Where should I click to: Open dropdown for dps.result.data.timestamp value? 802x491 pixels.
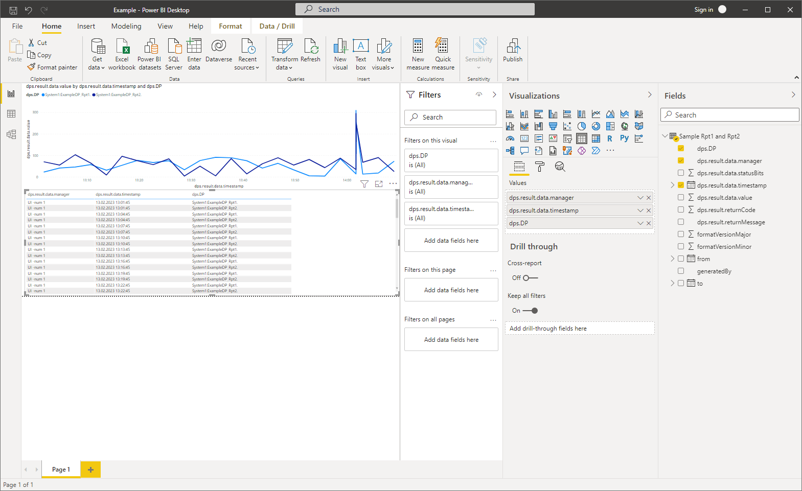(640, 211)
